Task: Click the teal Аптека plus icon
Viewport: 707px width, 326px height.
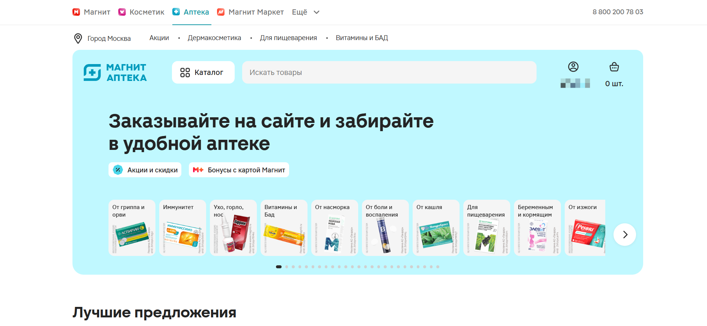Action: pos(176,12)
